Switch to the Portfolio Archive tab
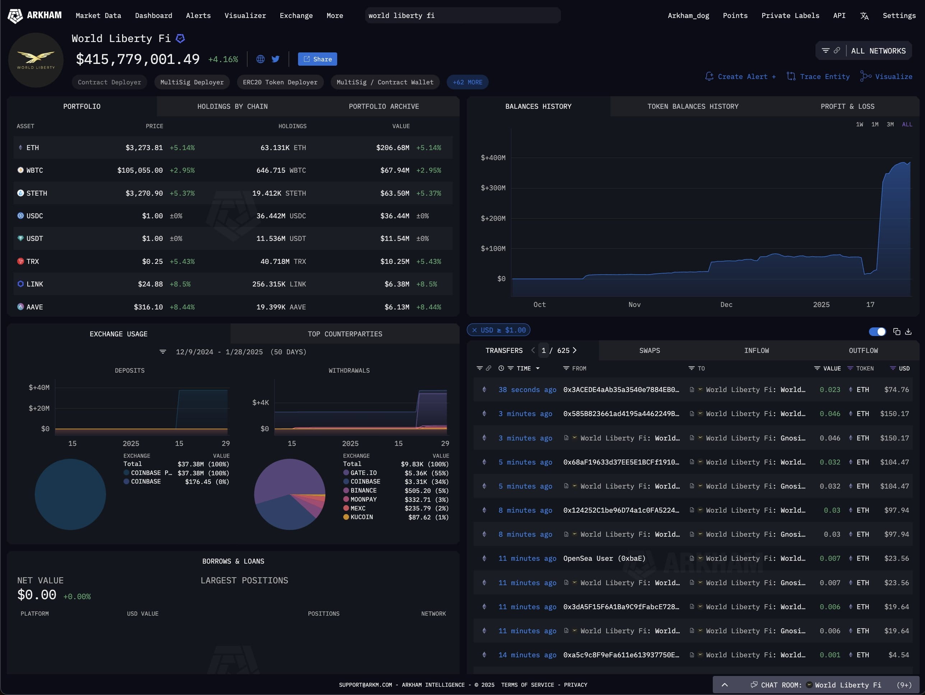 click(x=384, y=107)
